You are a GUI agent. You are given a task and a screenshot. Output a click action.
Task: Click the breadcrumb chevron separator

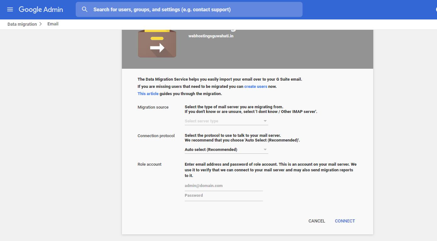coord(41,24)
